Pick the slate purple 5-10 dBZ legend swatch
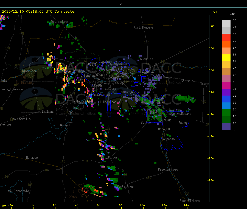Screen dimensions: 247x209 pos(226,127)
